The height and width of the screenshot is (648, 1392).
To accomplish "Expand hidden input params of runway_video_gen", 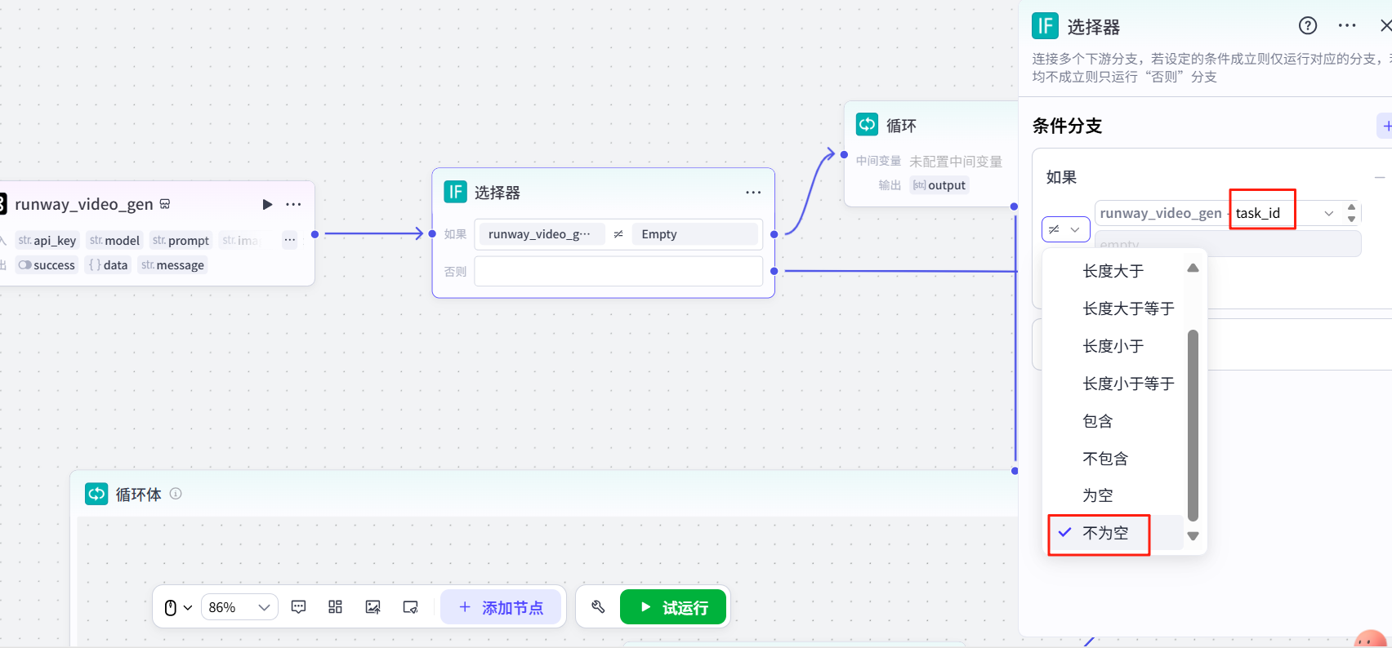I will coord(290,240).
